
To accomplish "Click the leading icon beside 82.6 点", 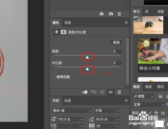I will tap(92, 119).
